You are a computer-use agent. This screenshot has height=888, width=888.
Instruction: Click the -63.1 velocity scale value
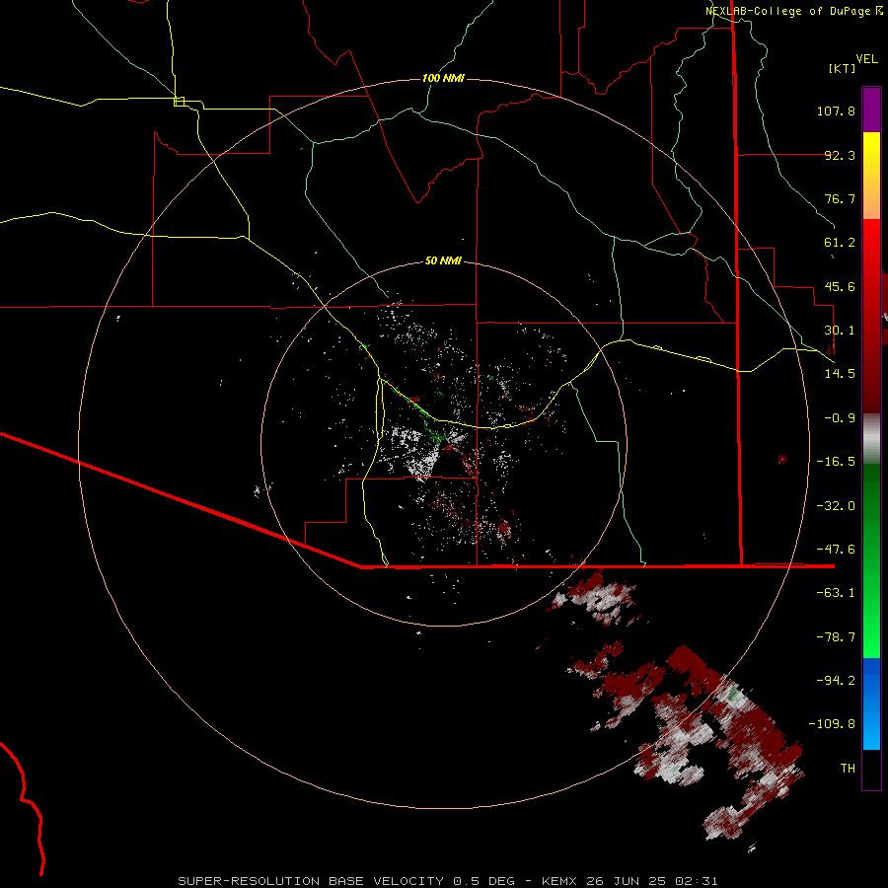836,593
